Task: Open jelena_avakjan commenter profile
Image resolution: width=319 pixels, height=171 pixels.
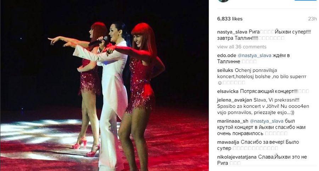Action: 234,100
